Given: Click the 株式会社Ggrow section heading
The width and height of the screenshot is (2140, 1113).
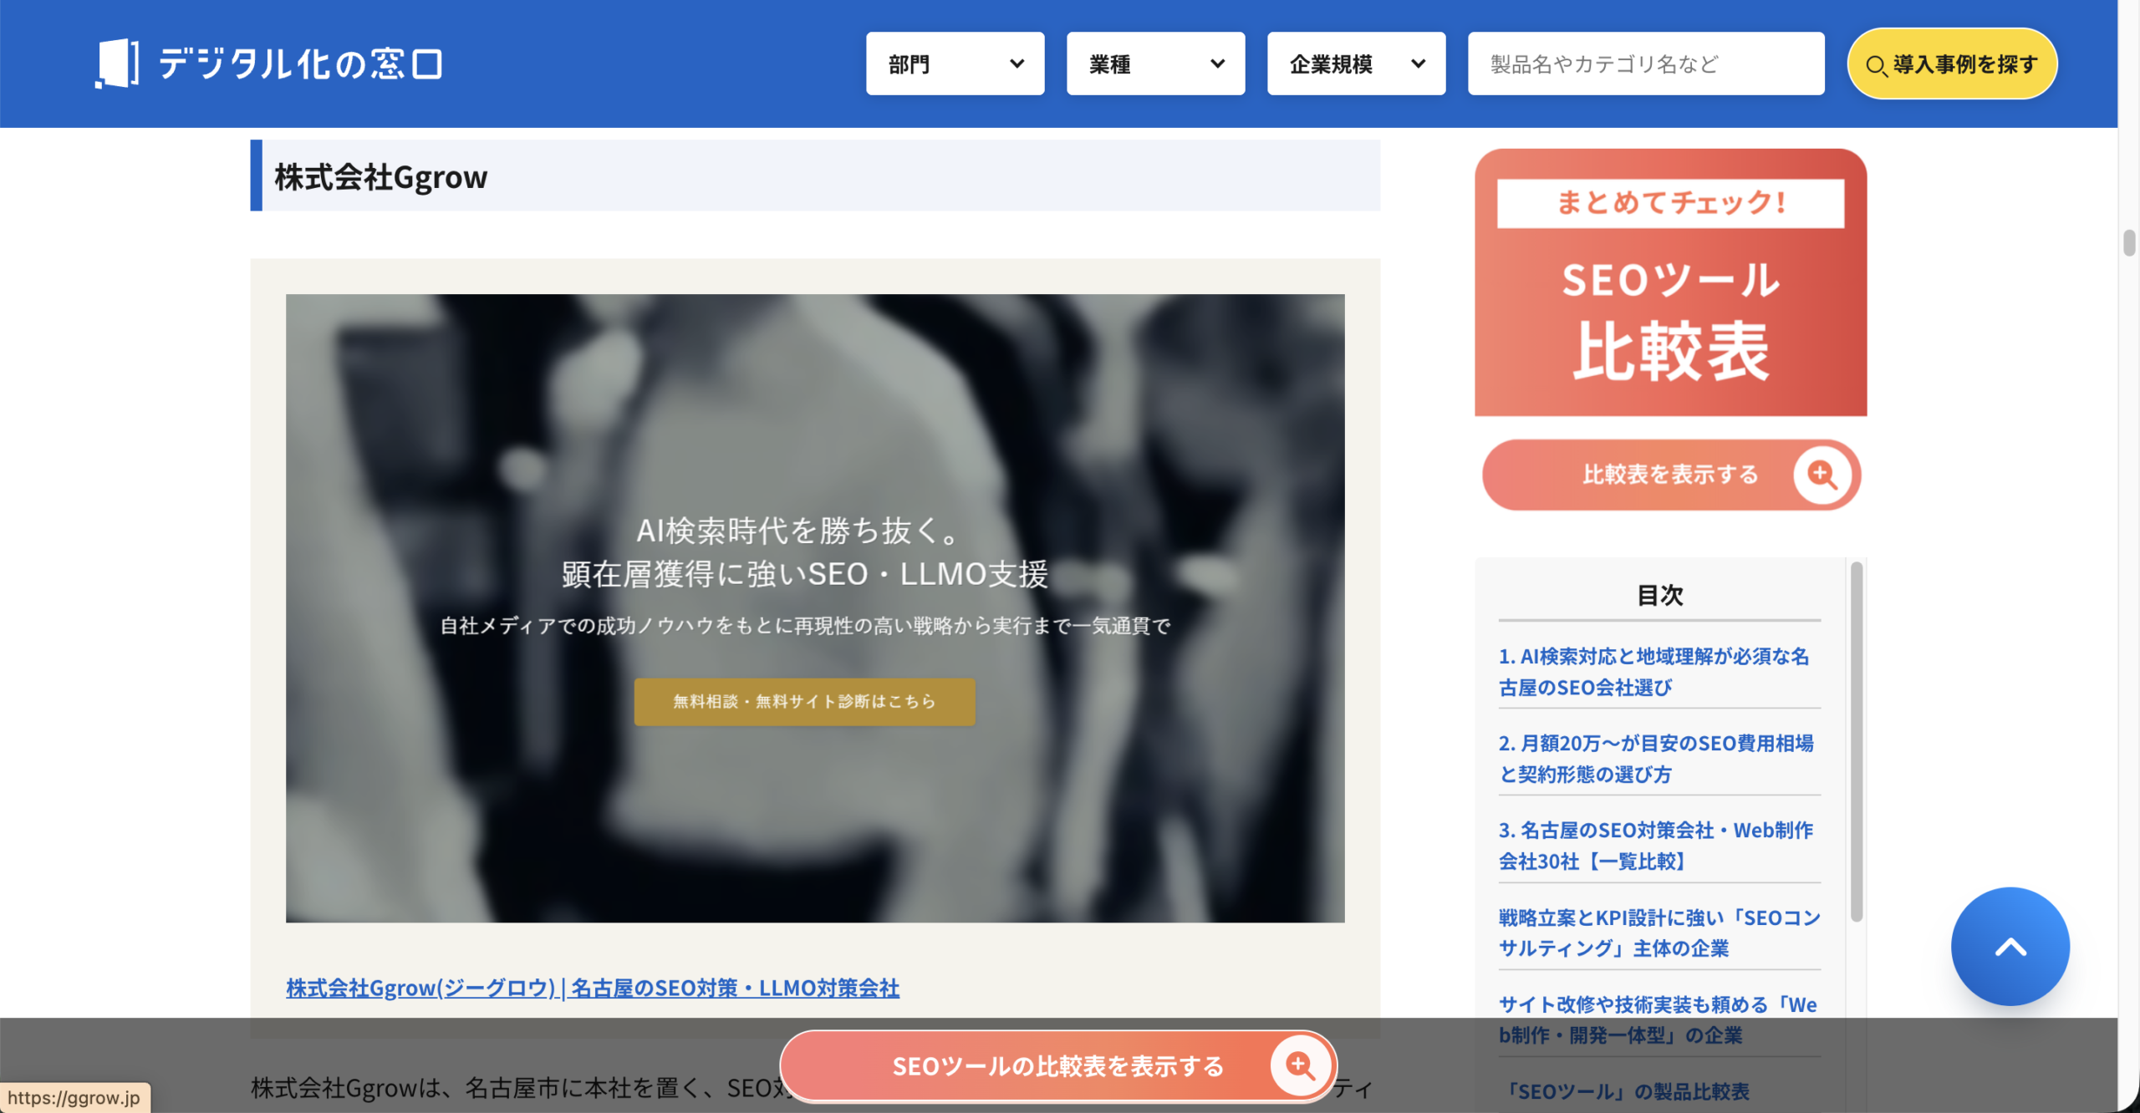Looking at the screenshot, I should tap(381, 177).
